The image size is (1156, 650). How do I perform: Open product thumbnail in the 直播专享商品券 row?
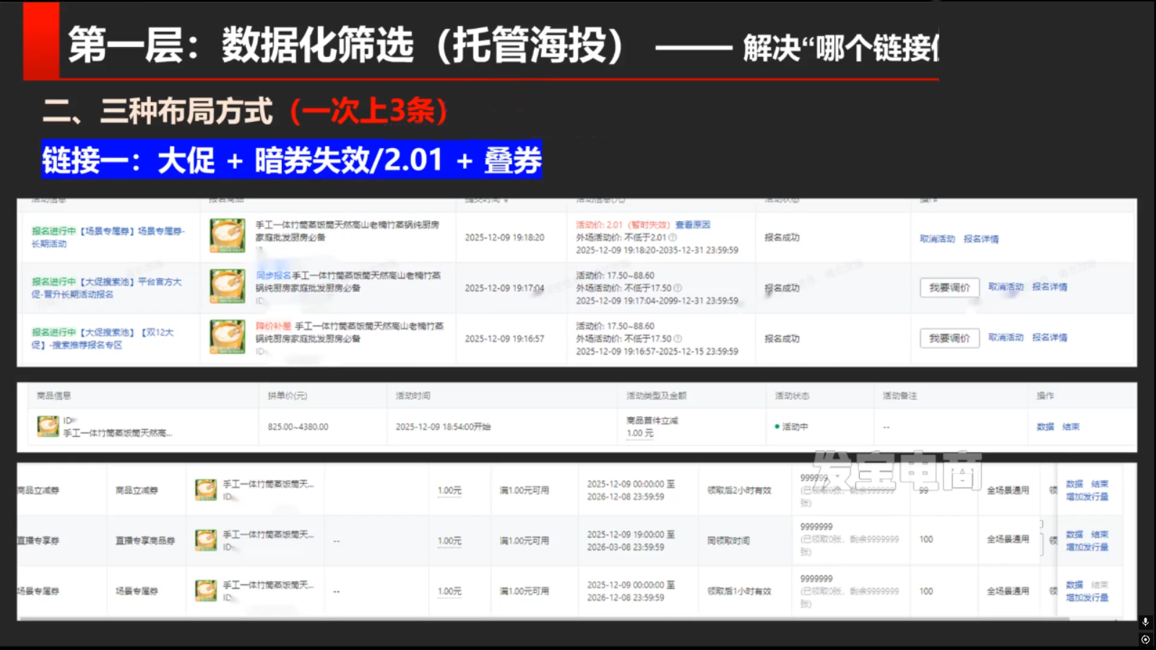[x=206, y=540]
